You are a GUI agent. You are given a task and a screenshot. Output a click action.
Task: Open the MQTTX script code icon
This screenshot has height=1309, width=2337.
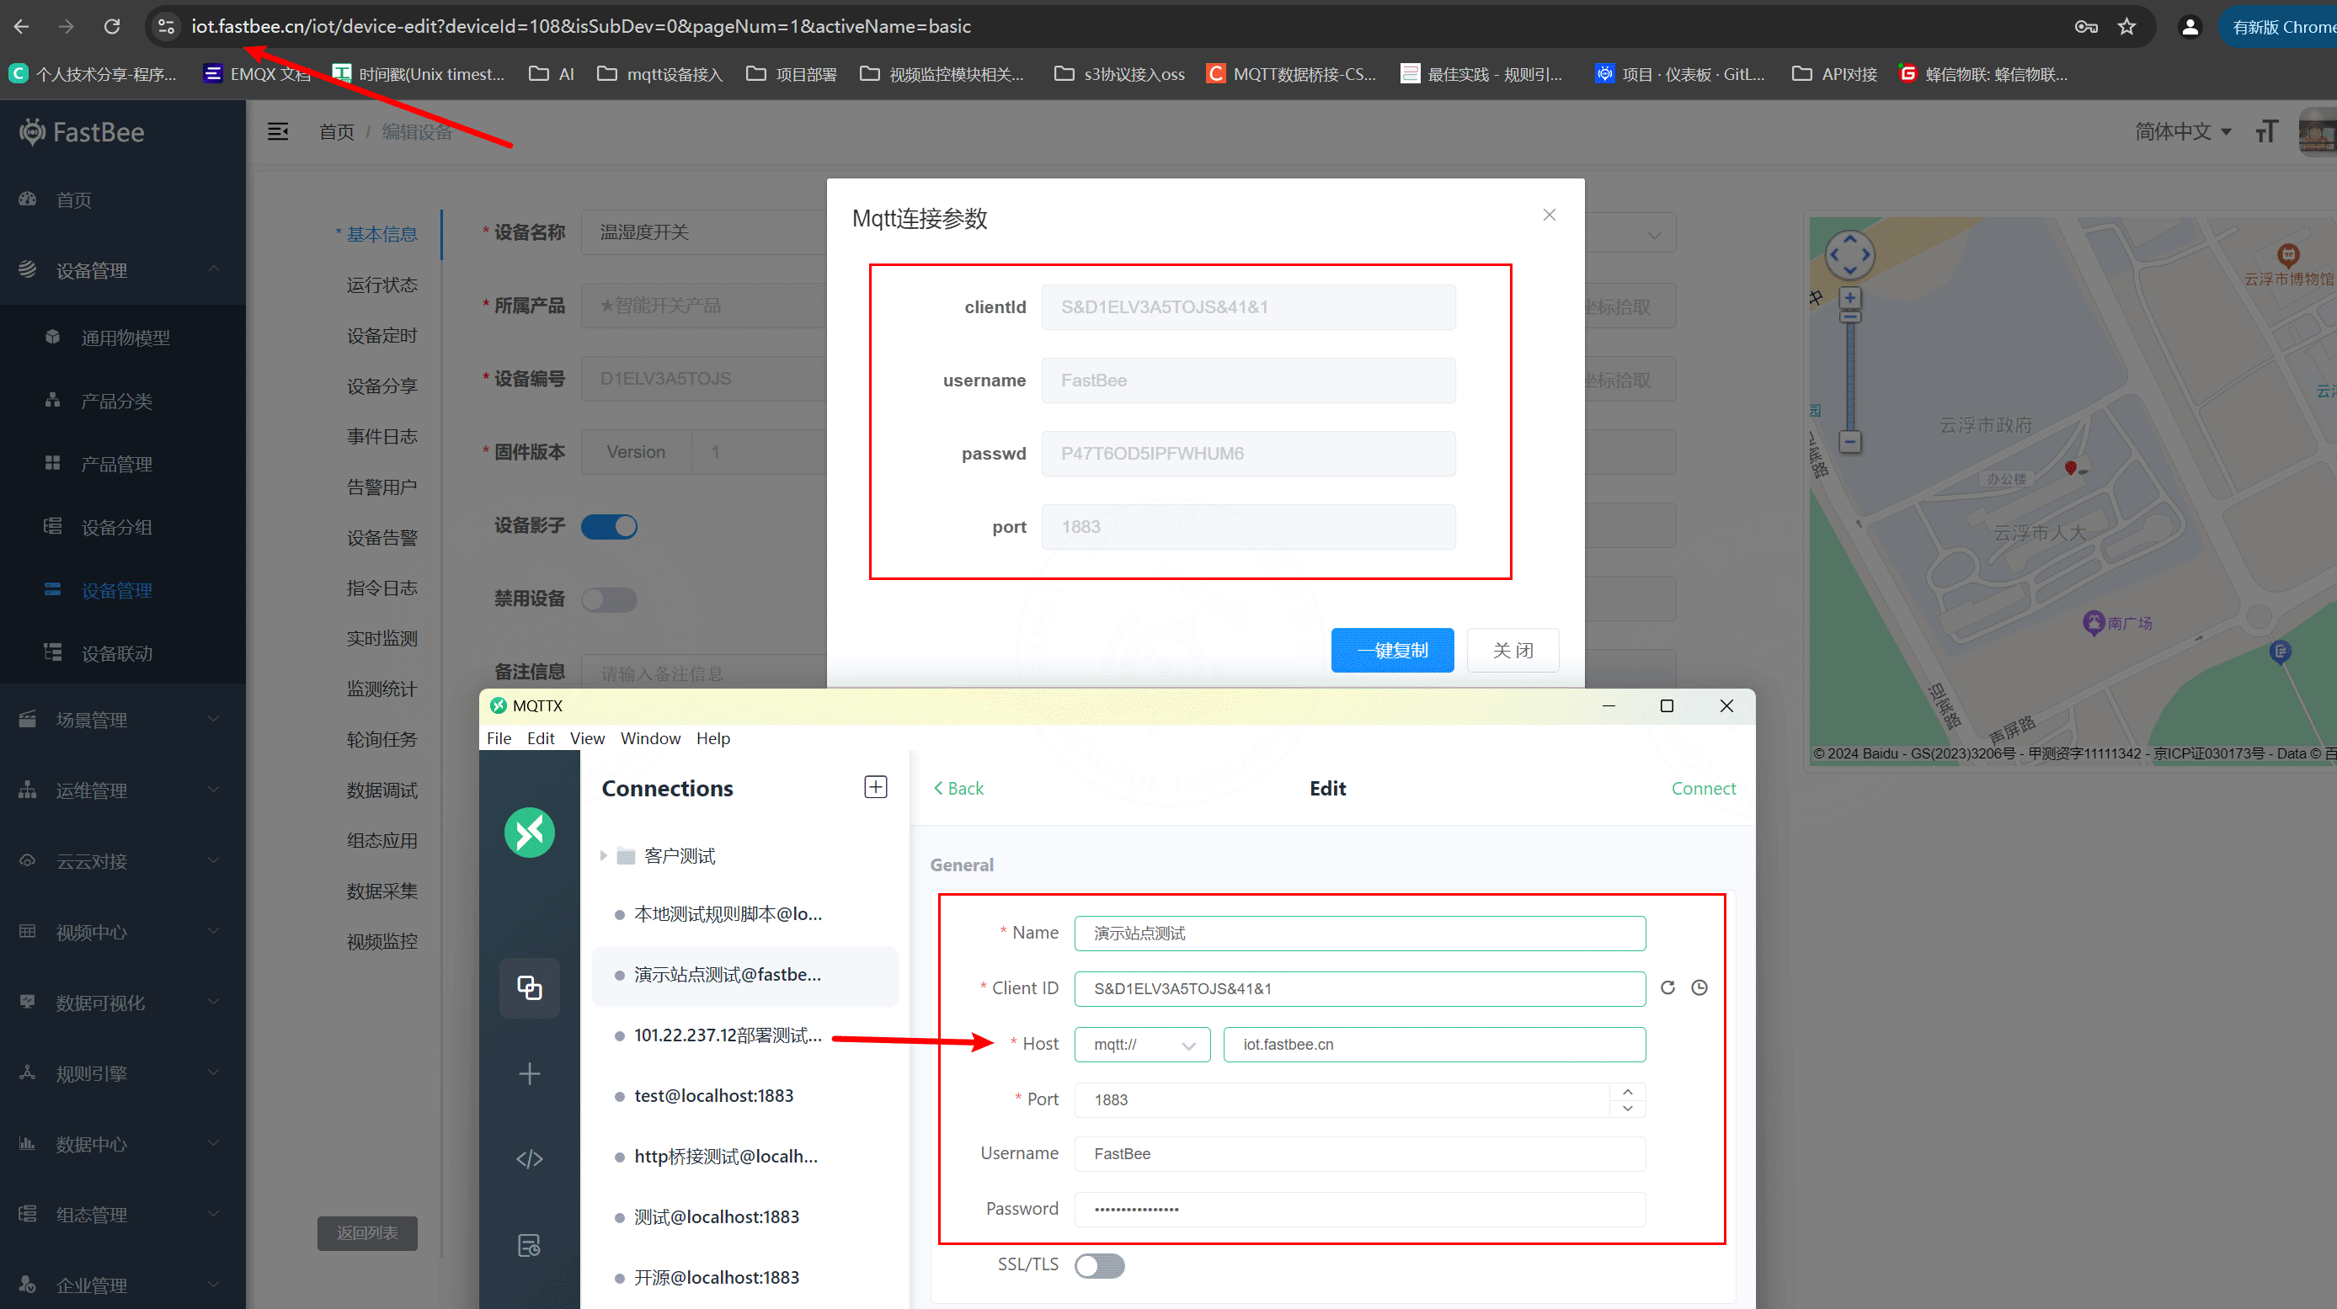(530, 1158)
